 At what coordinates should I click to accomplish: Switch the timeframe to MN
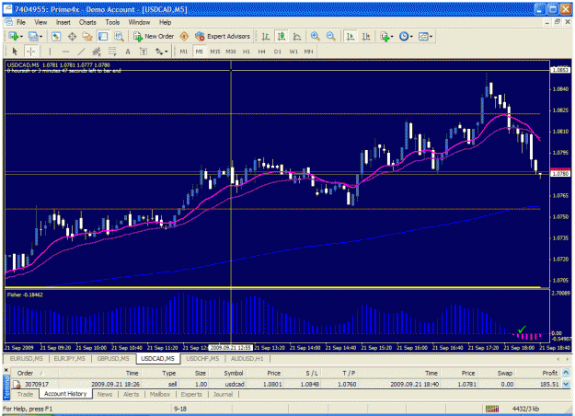(308, 52)
